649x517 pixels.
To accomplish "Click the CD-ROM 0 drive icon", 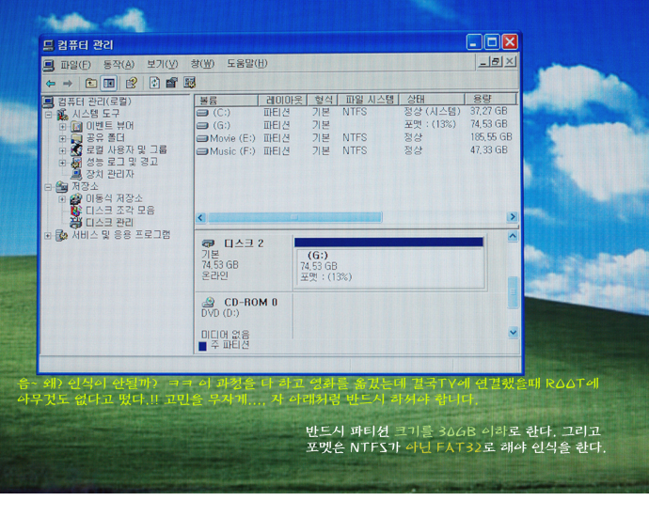I will click(x=209, y=302).
